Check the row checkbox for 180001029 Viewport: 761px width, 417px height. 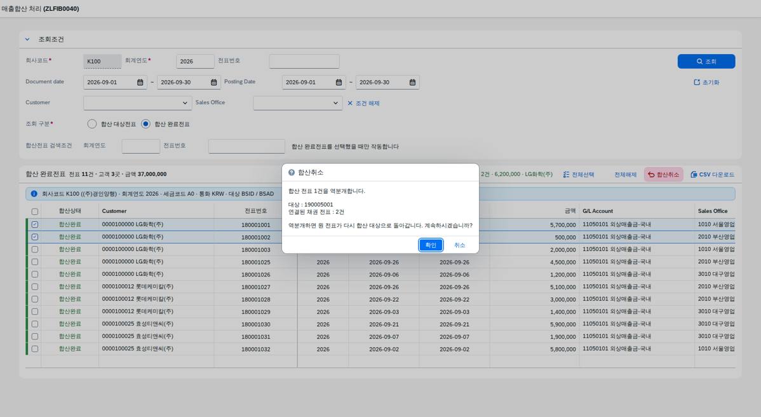coord(35,311)
